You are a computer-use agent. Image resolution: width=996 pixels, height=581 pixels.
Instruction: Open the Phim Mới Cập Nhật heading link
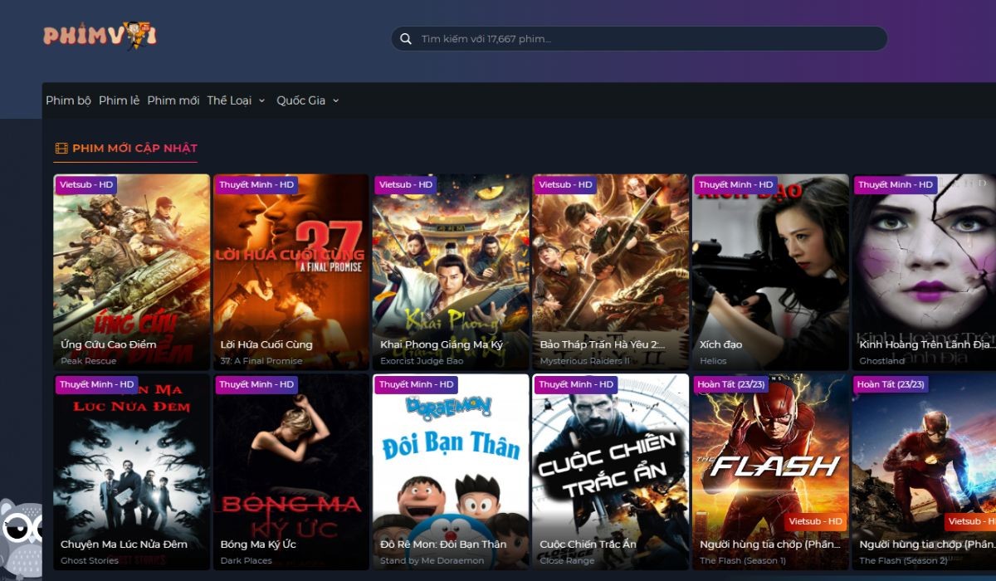pos(134,149)
